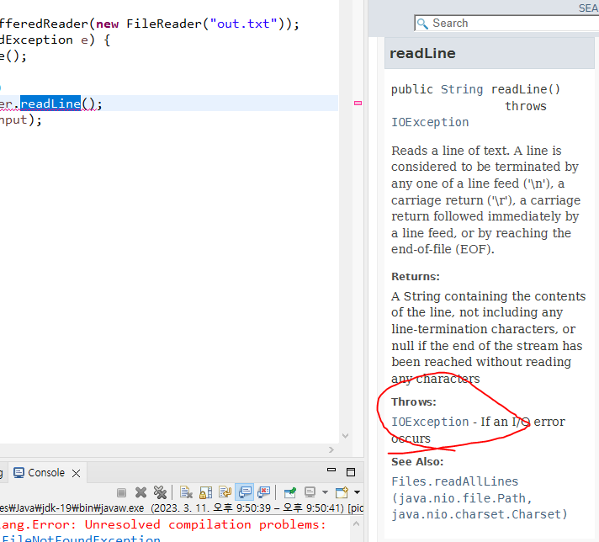The width and height of the screenshot is (599, 542).
Task: Click the FileNotFoundException text in Console
Action: (82, 539)
